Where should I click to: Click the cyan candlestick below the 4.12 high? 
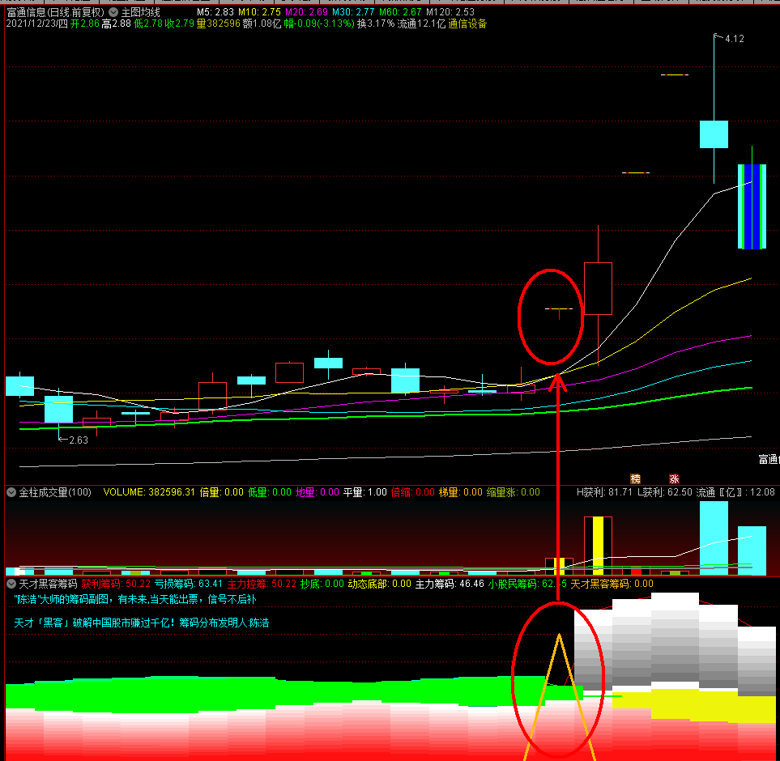pyautogui.click(x=714, y=134)
